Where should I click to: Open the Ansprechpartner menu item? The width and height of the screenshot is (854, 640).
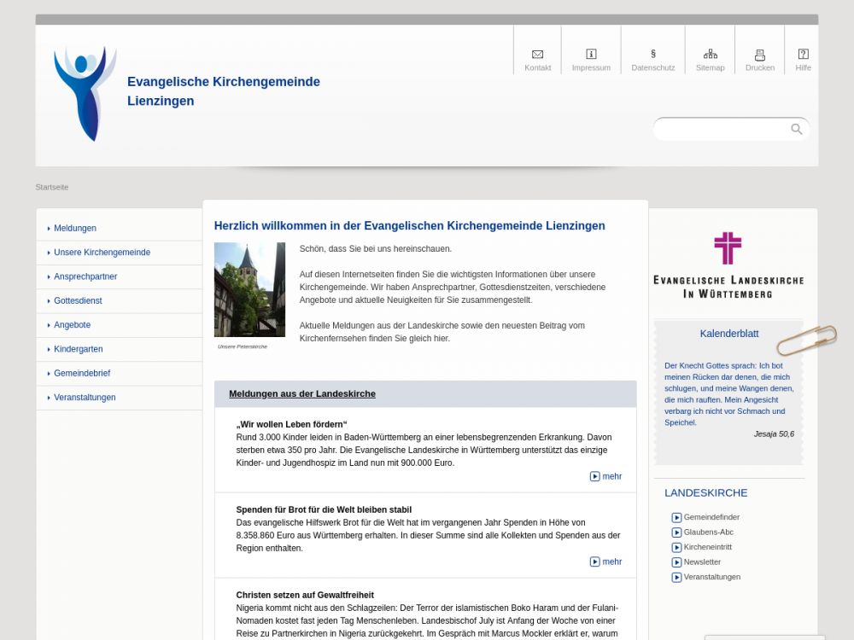85,276
